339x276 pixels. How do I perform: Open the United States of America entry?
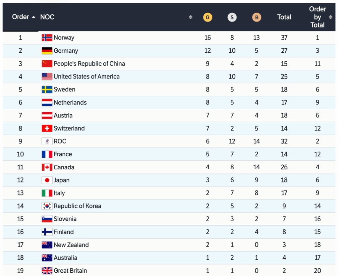click(86, 77)
